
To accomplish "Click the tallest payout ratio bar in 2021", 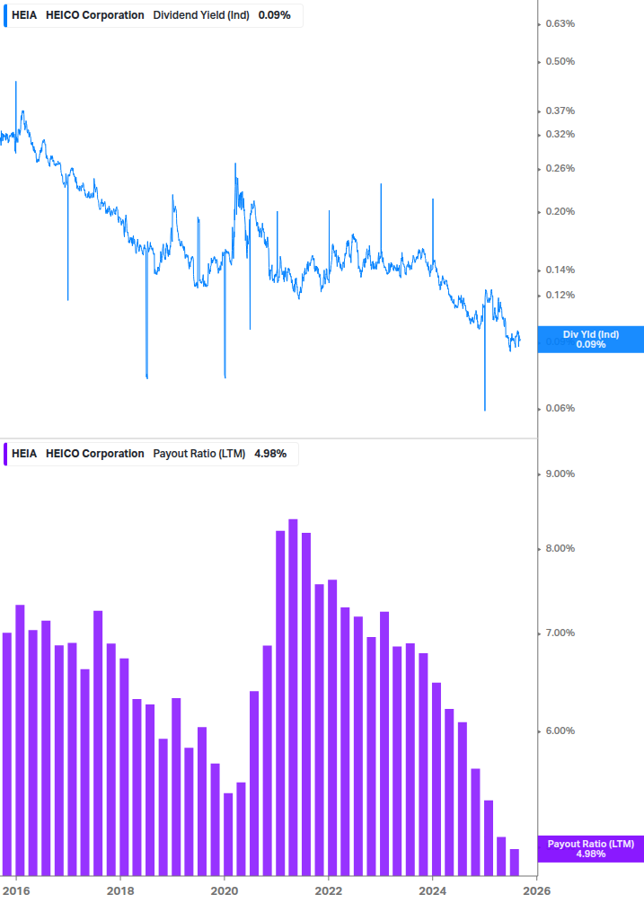I will 293,697.
